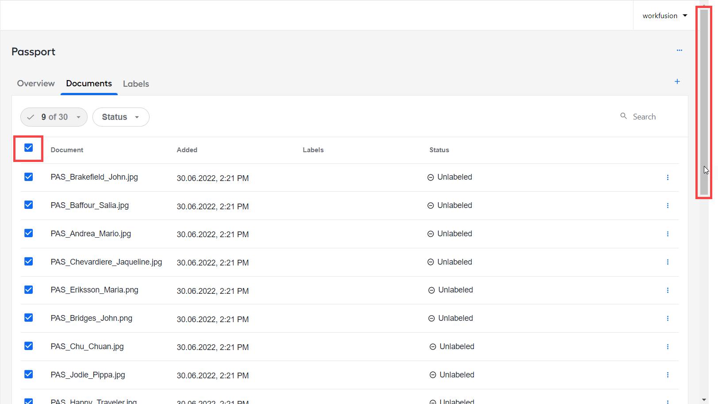Uncheck PAS_Eriksson_Maria.png checkbox
Image resolution: width=718 pixels, height=404 pixels.
click(28, 290)
